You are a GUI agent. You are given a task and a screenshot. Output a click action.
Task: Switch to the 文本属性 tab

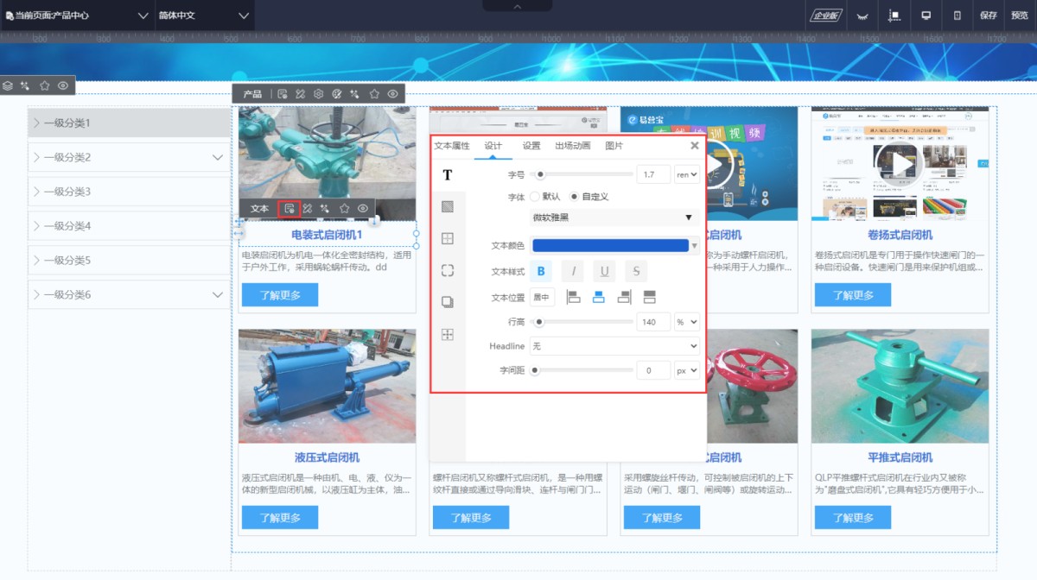pos(451,146)
